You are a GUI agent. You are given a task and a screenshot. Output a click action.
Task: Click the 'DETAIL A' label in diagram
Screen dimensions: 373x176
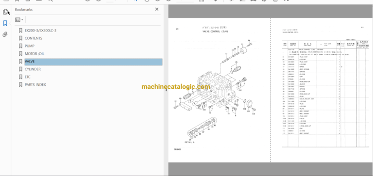(189, 142)
